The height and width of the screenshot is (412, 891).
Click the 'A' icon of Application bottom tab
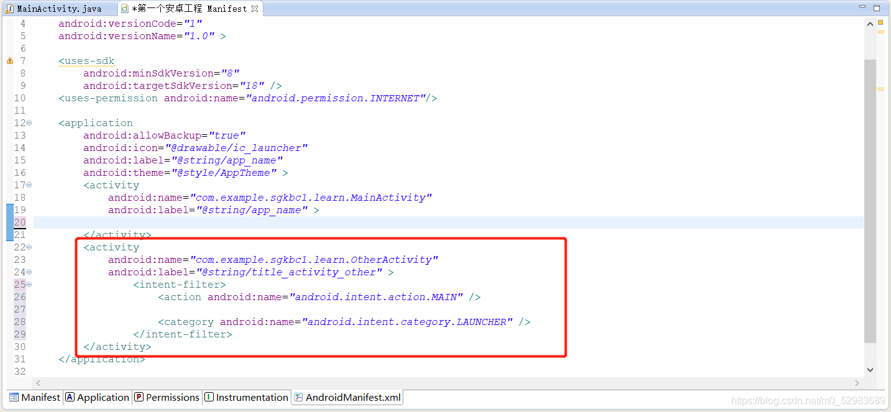tap(70, 397)
